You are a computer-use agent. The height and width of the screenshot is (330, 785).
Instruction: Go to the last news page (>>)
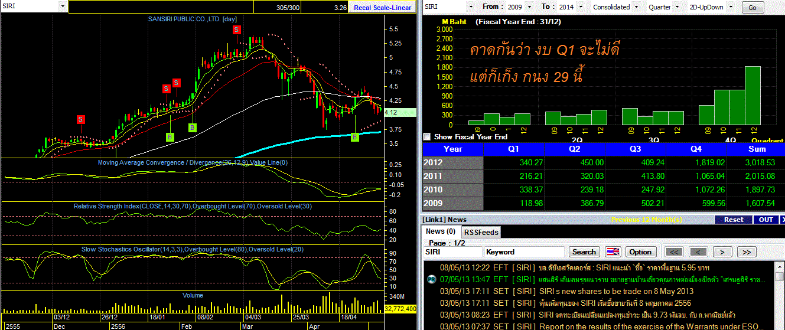(x=747, y=252)
